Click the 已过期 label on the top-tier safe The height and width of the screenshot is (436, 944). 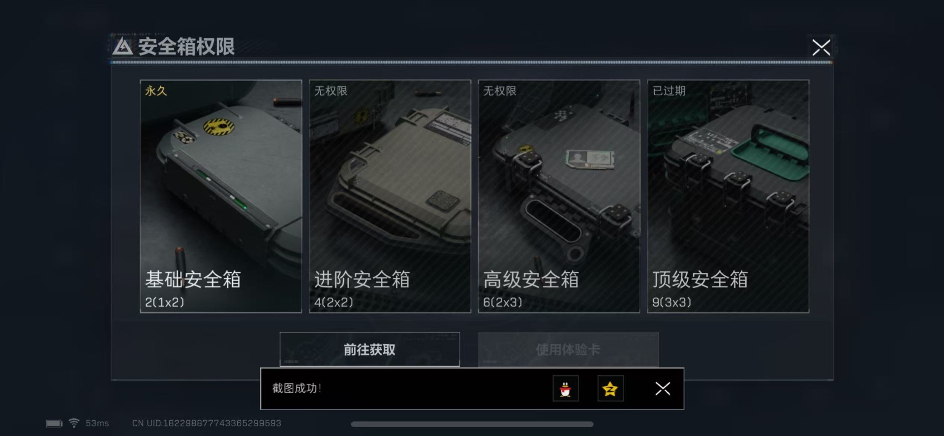pyautogui.click(x=669, y=91)
